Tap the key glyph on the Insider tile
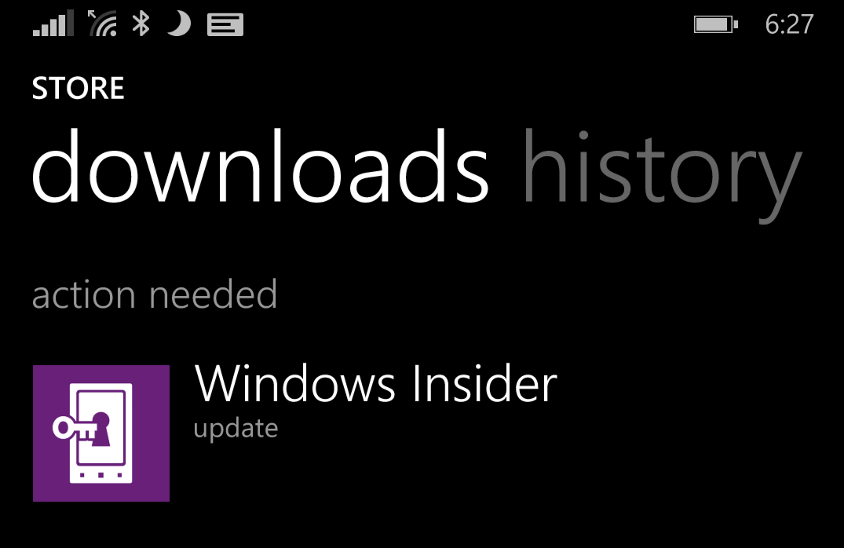844x548 pixels. pyautogui.click(x=75, y=429)
